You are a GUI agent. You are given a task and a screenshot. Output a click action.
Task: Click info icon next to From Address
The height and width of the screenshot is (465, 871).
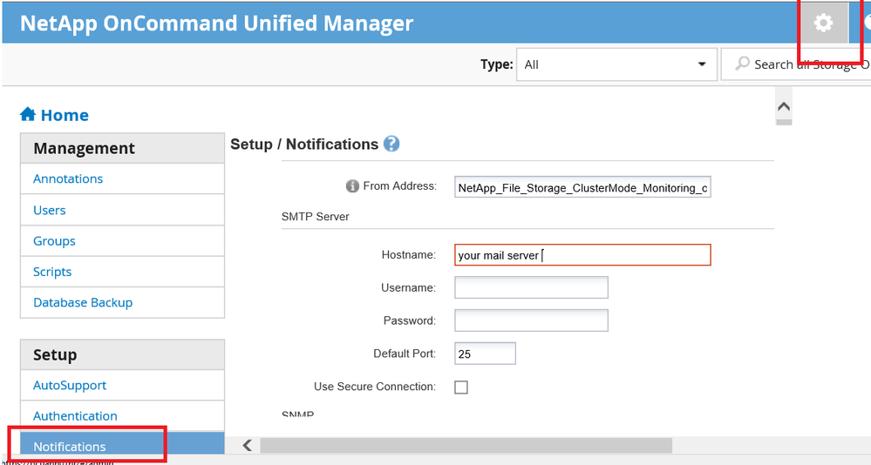pos(352,186)
